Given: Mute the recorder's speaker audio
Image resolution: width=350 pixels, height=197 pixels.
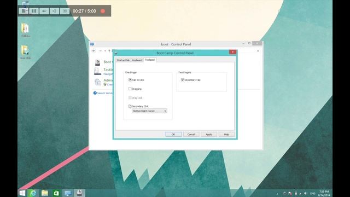Looking at the screenshot, I should click(x=54, y=11).
